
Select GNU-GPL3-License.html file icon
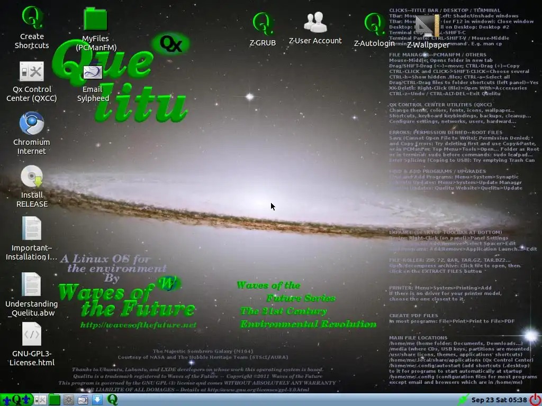31,334
